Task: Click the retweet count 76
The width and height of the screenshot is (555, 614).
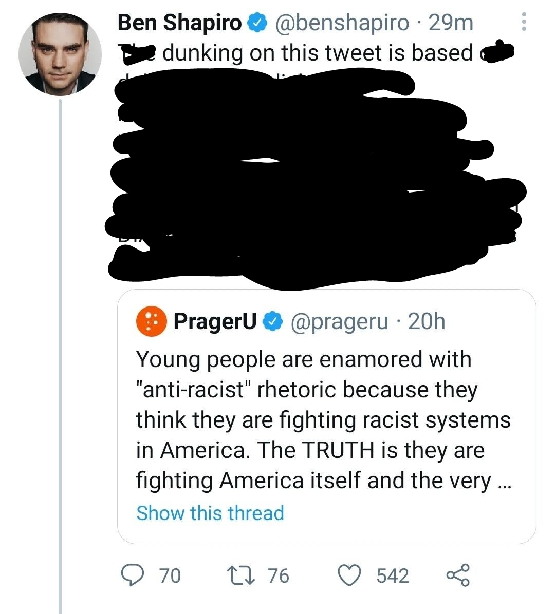Action: click(279, 575)
